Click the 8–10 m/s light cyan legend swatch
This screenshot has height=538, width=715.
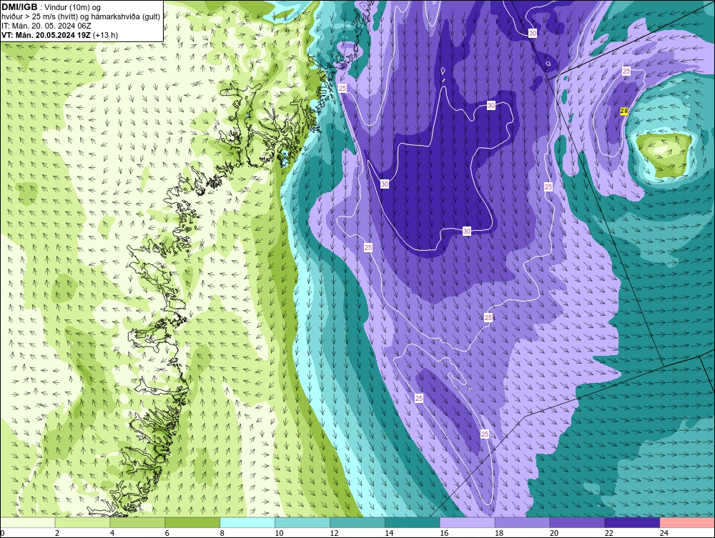pos(247,522)
